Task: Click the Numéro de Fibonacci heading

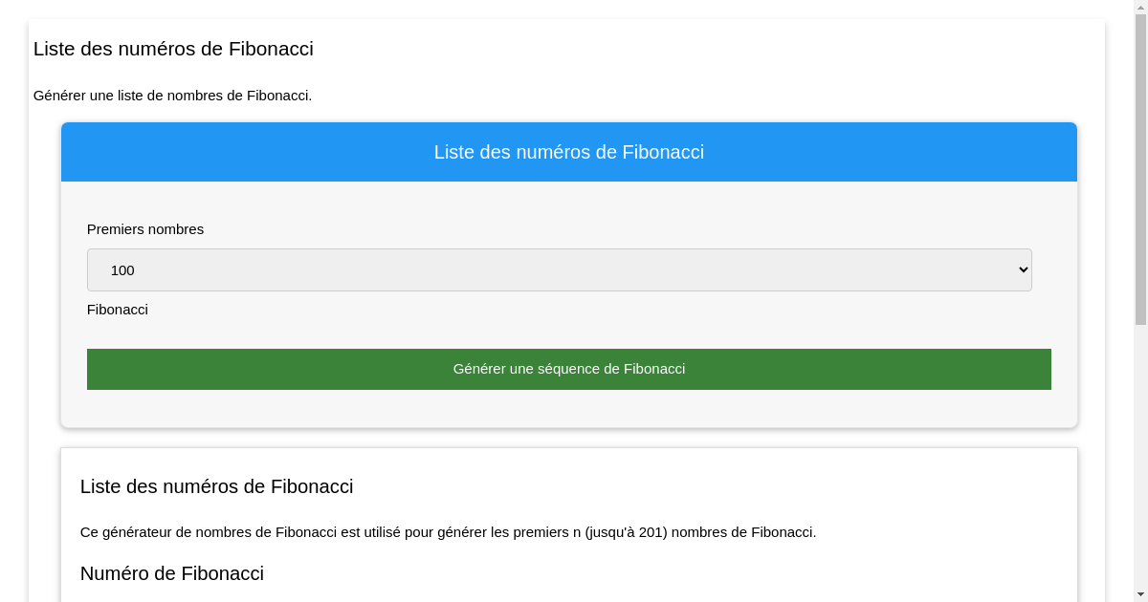Action: pyautogui.click(x=172, y=573)
